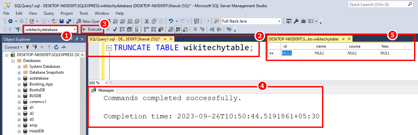Screen dimensions: 418x135
Task: Expand the azdatabase tree node
Action: pos(19,79)
